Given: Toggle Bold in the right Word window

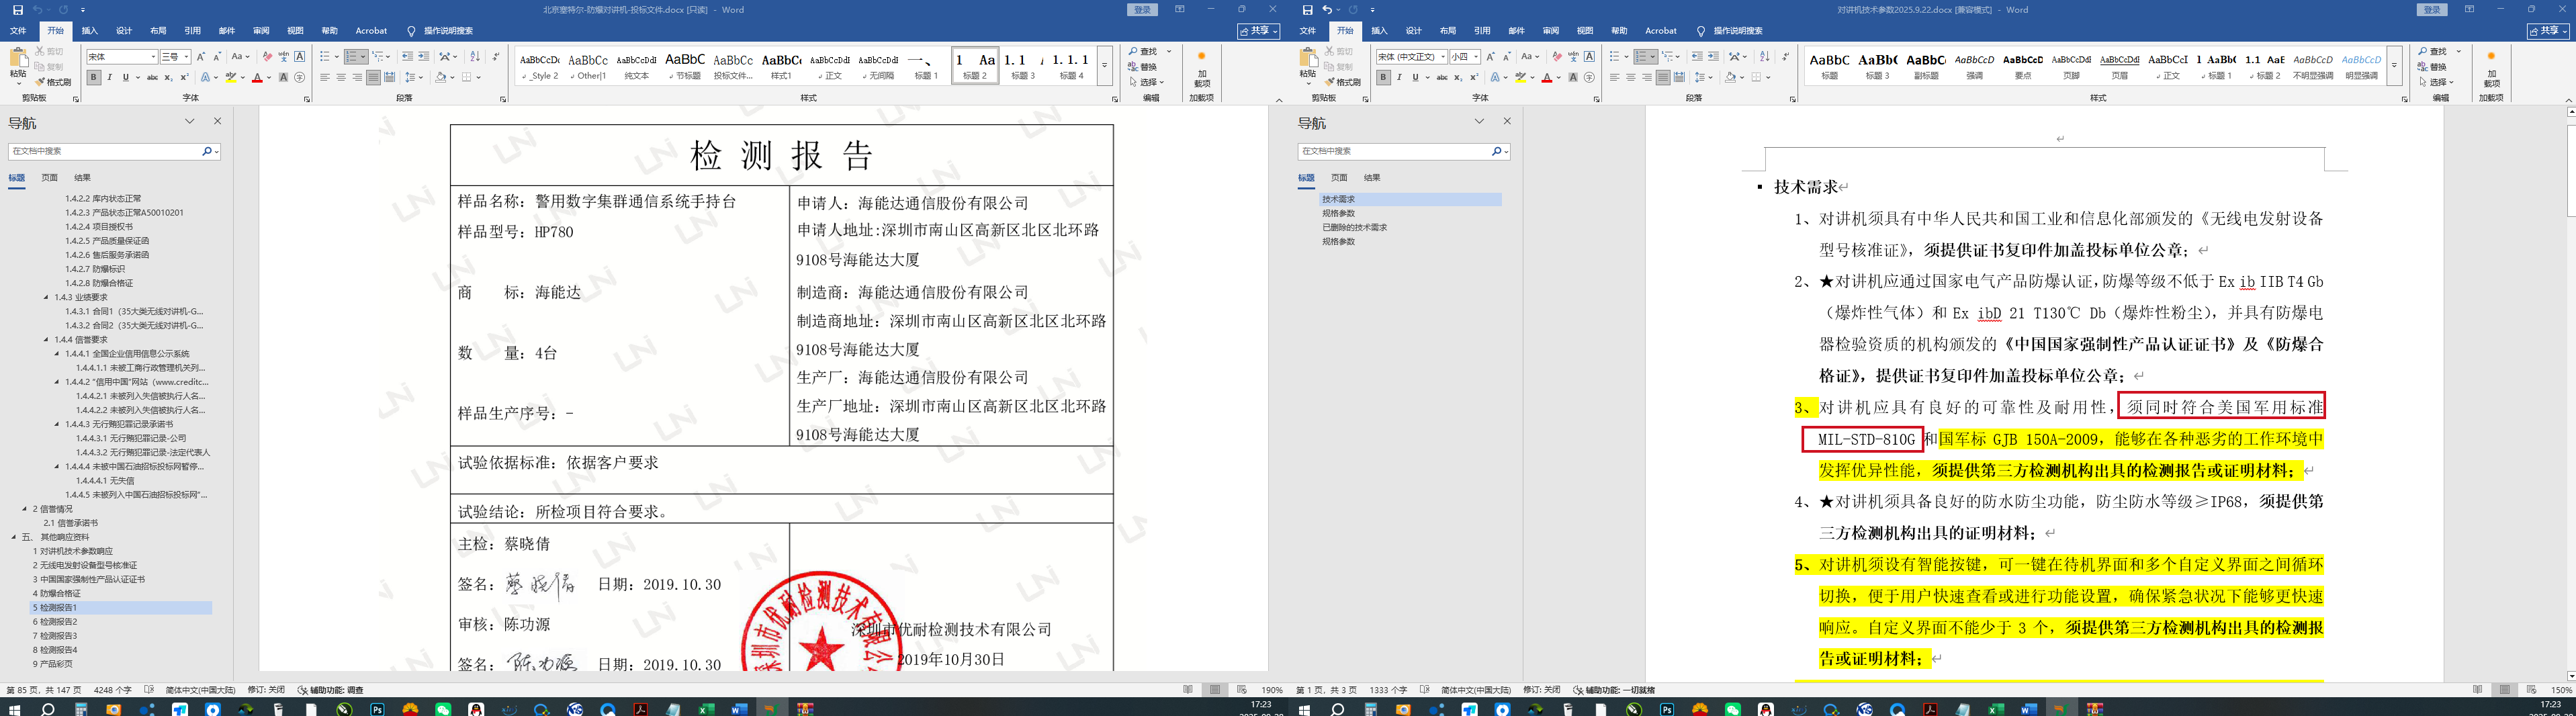Looking at the screenshot, I should 1383,77.
